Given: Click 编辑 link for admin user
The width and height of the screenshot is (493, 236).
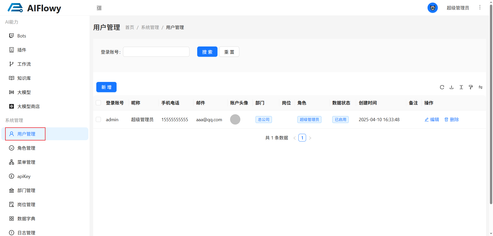Looking at the screenshot, I should 432,120.
